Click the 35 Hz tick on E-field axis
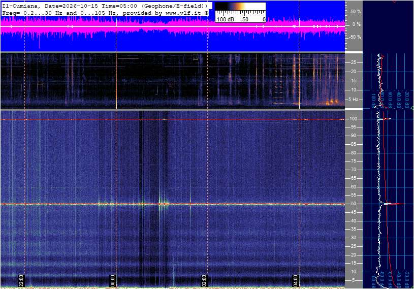 click(x=353, y=230)
